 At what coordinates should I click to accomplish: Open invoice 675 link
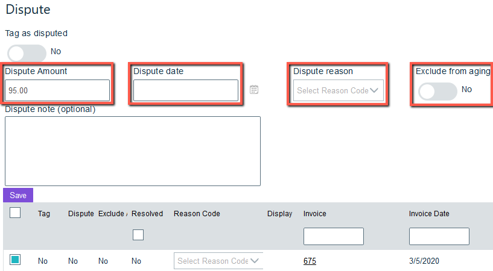tap(310, 261)
